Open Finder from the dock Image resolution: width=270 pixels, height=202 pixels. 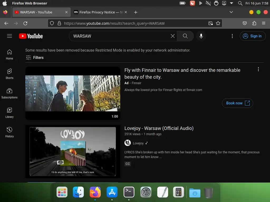click(x=78, y=192)
